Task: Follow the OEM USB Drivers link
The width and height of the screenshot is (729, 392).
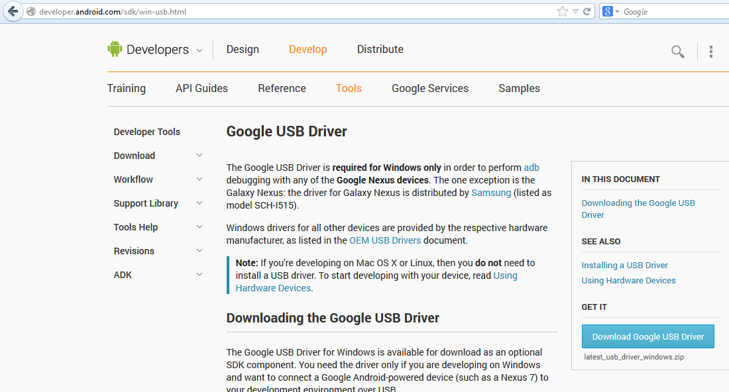Action: click(385, 240)
